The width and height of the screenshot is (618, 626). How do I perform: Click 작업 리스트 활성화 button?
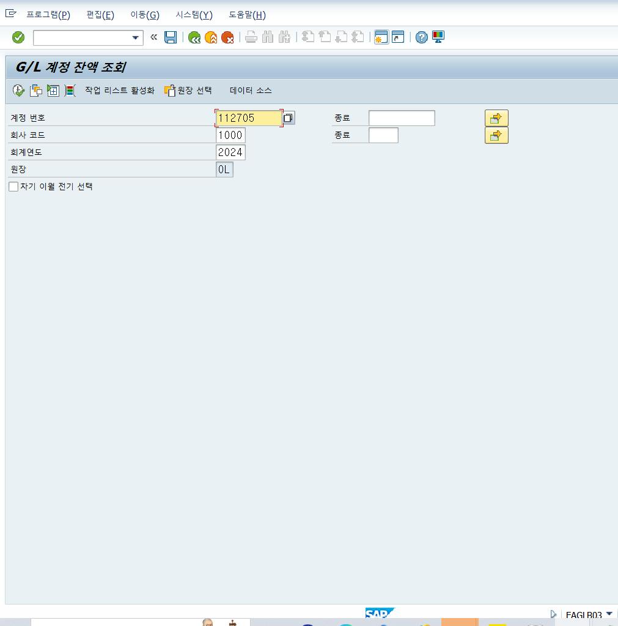pos(120,91)
